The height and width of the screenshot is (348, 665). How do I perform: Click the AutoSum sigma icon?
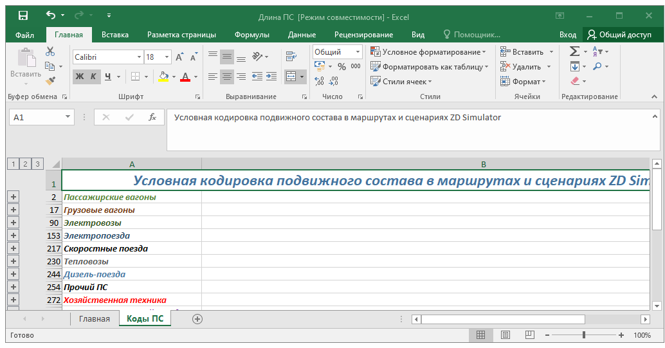click(x=574, y=51)
